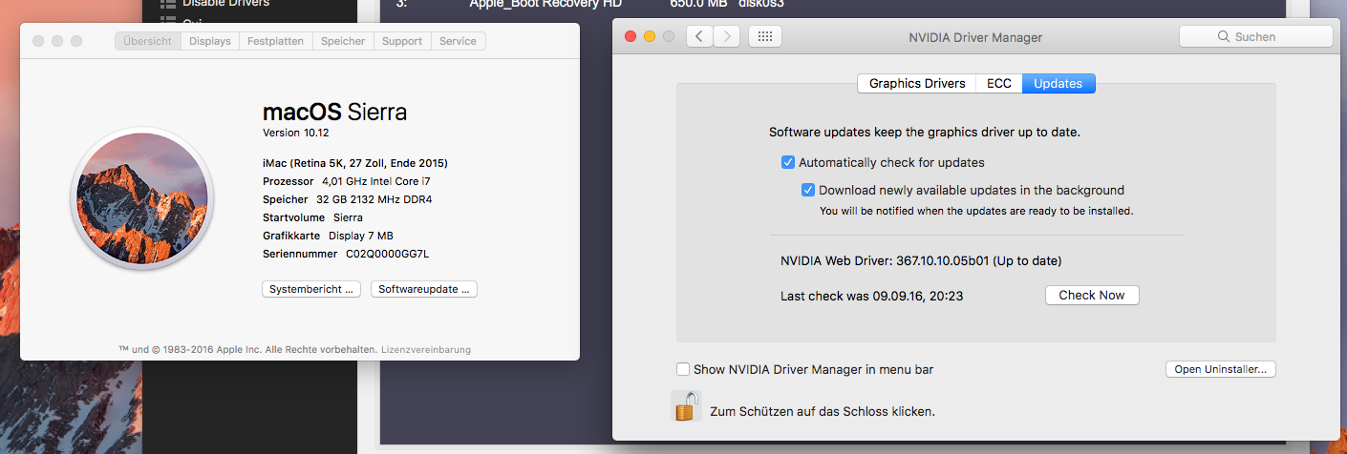
Task: Click the back arrow in NVIDIA Driver Manager
Action: (700, 37)
